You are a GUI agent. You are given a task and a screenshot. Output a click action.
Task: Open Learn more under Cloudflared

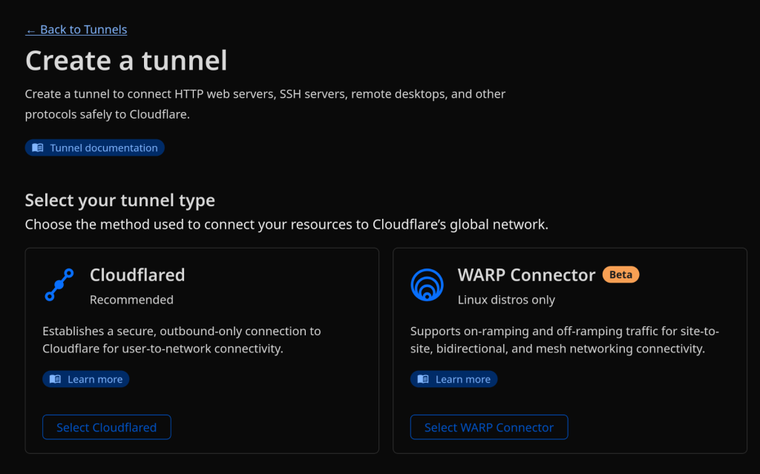(x=94, y=379)
